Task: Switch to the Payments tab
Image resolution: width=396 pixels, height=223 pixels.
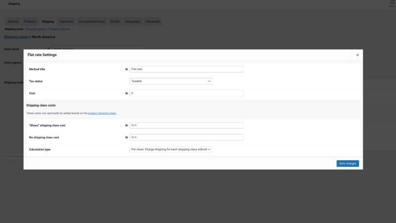Action: pos(66,21)
